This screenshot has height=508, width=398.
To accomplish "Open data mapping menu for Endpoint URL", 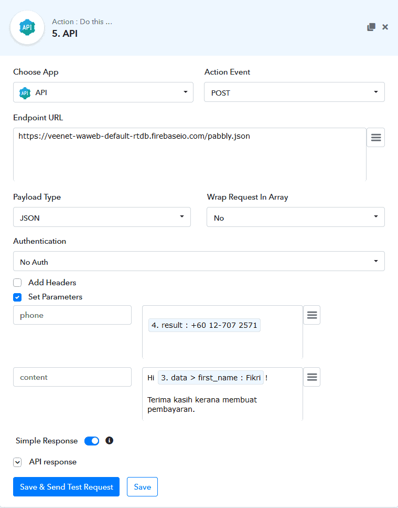I will pos(375,137).
